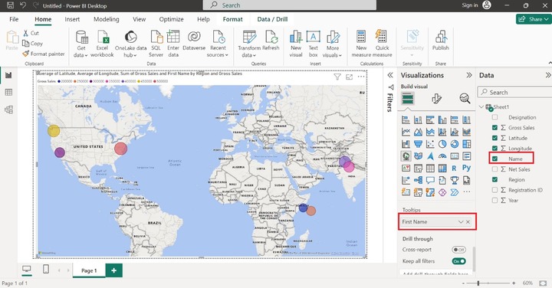Click Format painter

(x=44, y=54)
